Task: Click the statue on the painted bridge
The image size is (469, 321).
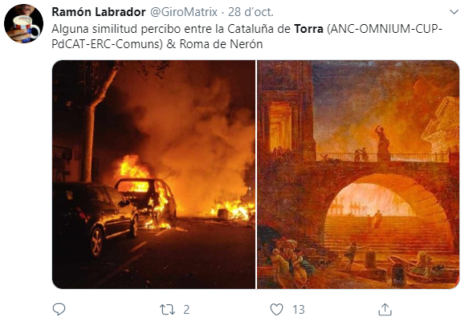Action: (382, 143)
